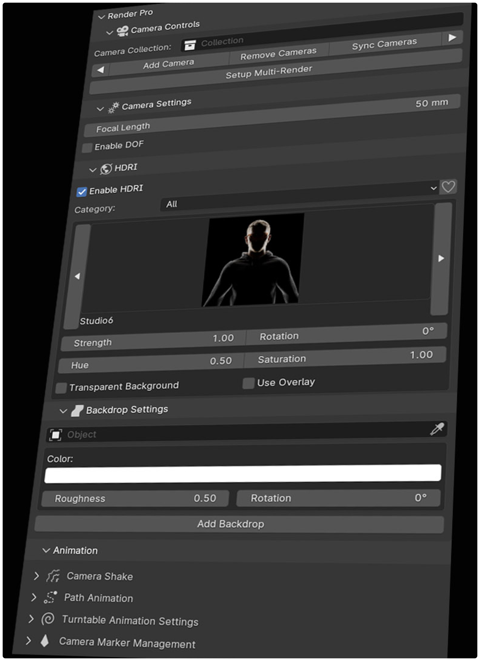Open the Category All dropdown
Screen dimensions: 480x661
point(300,196)
